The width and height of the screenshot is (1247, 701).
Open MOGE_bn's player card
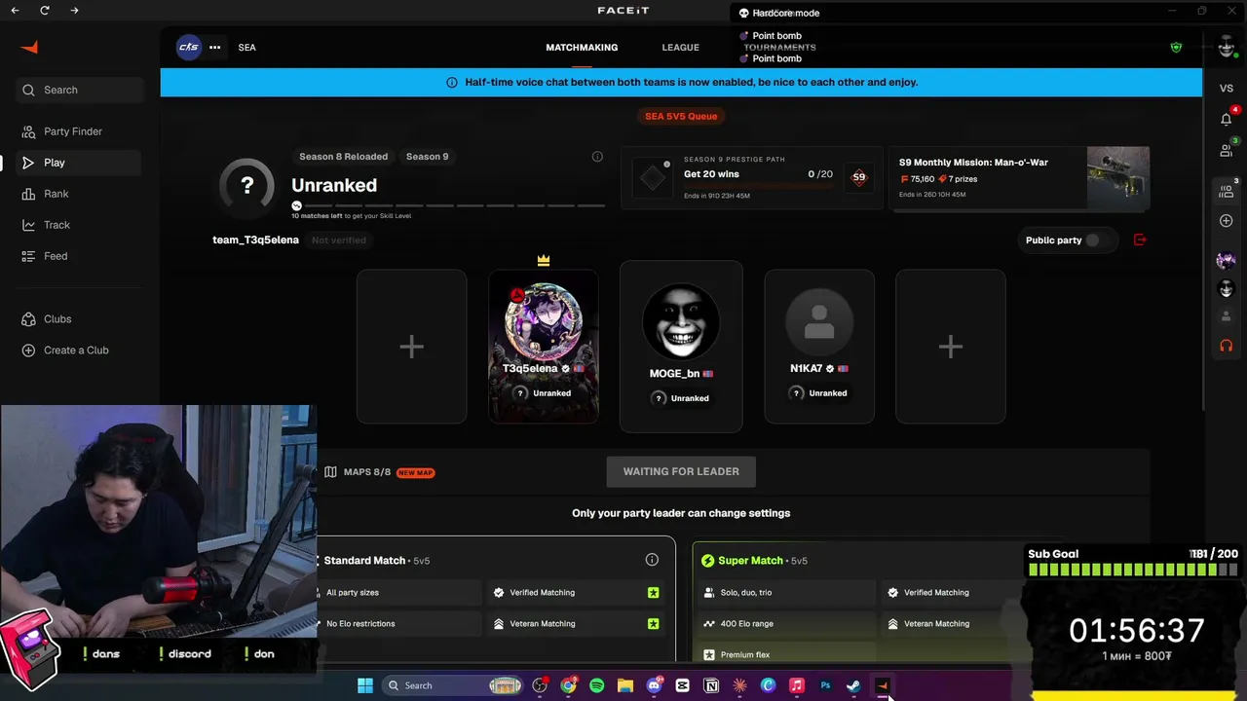click(681, 347)
